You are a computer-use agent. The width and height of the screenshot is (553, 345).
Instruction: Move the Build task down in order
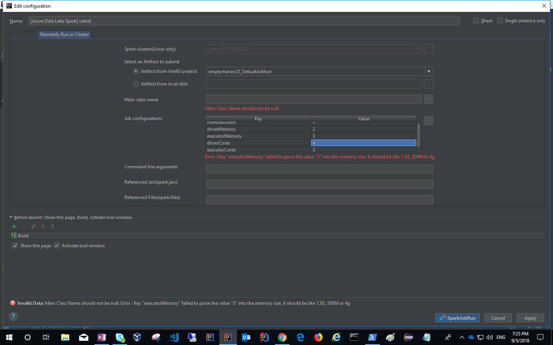pyautogui.click(x=52, y=227)
